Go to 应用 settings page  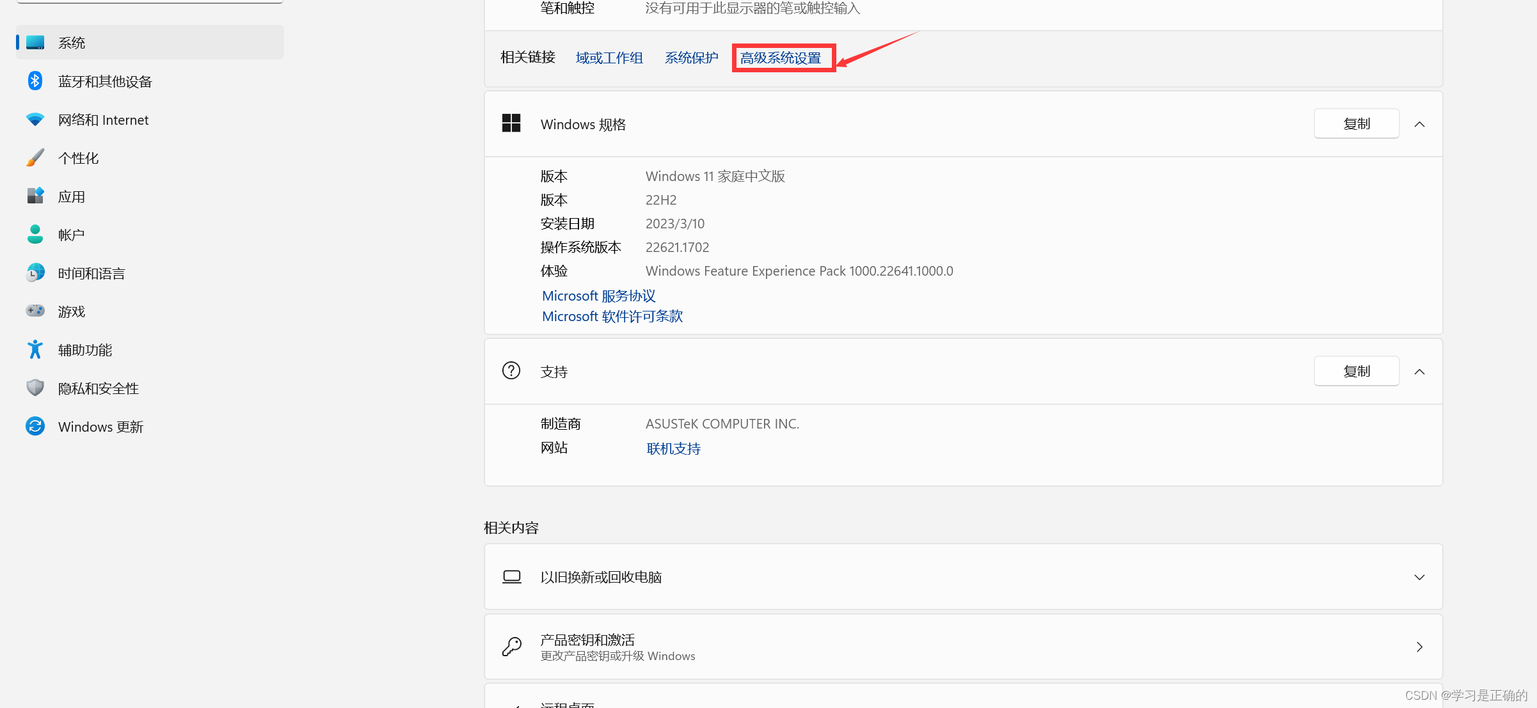(150, 196)
